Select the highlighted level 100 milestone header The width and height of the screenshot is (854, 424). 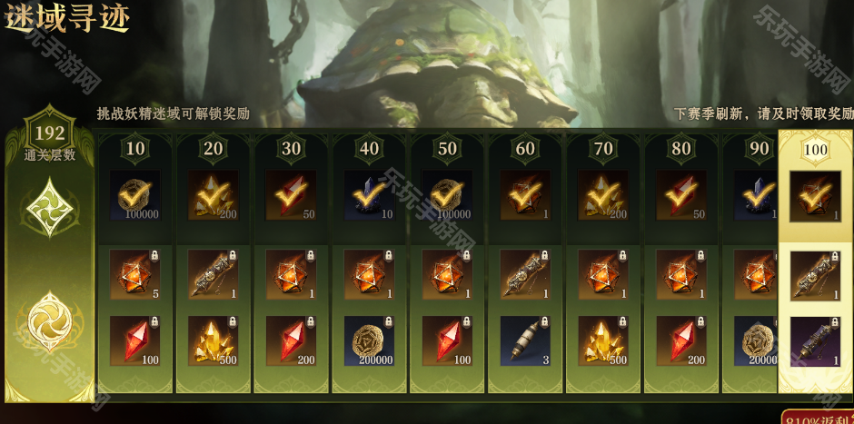[x=815, y=149]
